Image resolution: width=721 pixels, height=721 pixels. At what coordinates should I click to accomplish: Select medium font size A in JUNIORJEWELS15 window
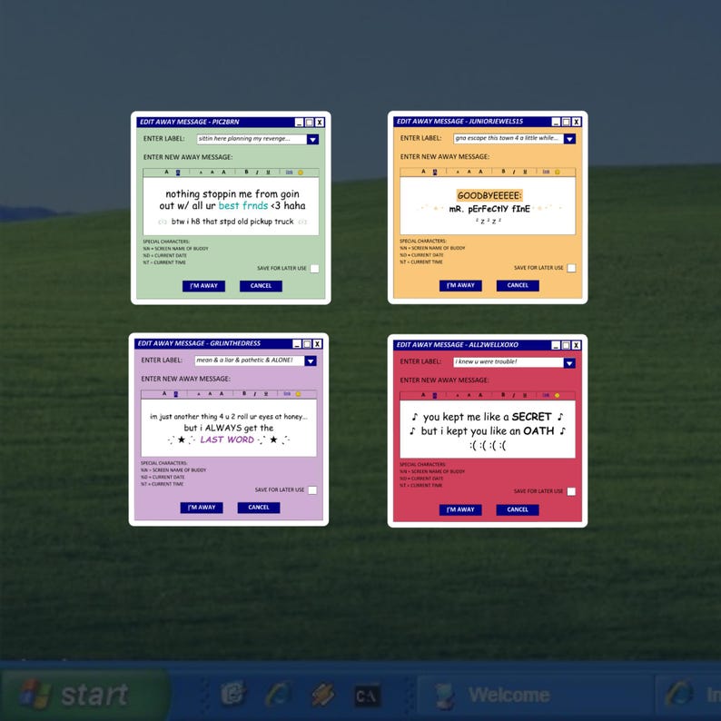pos(469,172)
